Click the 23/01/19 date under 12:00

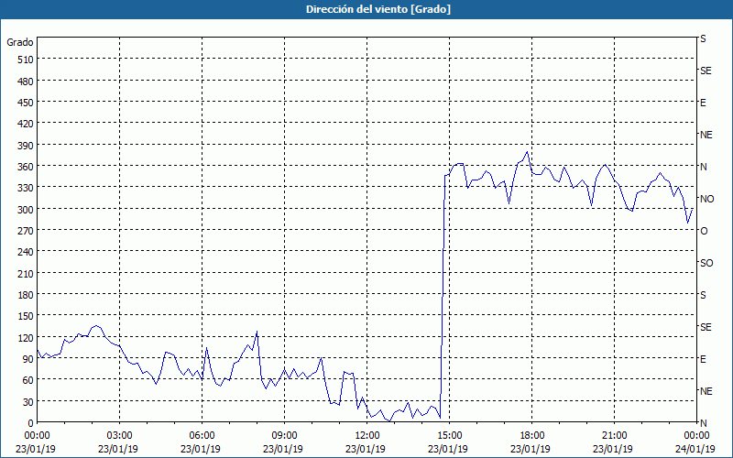click(366, 449)
